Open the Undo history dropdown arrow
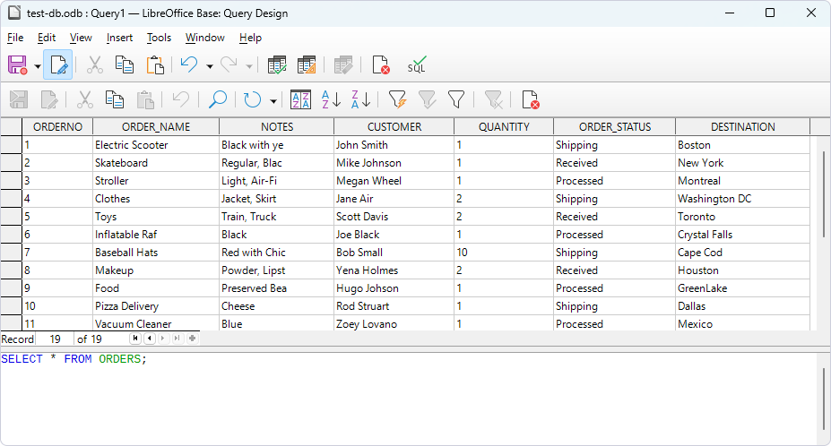Viewport: 831px width, 446px height. click(210, 66)
